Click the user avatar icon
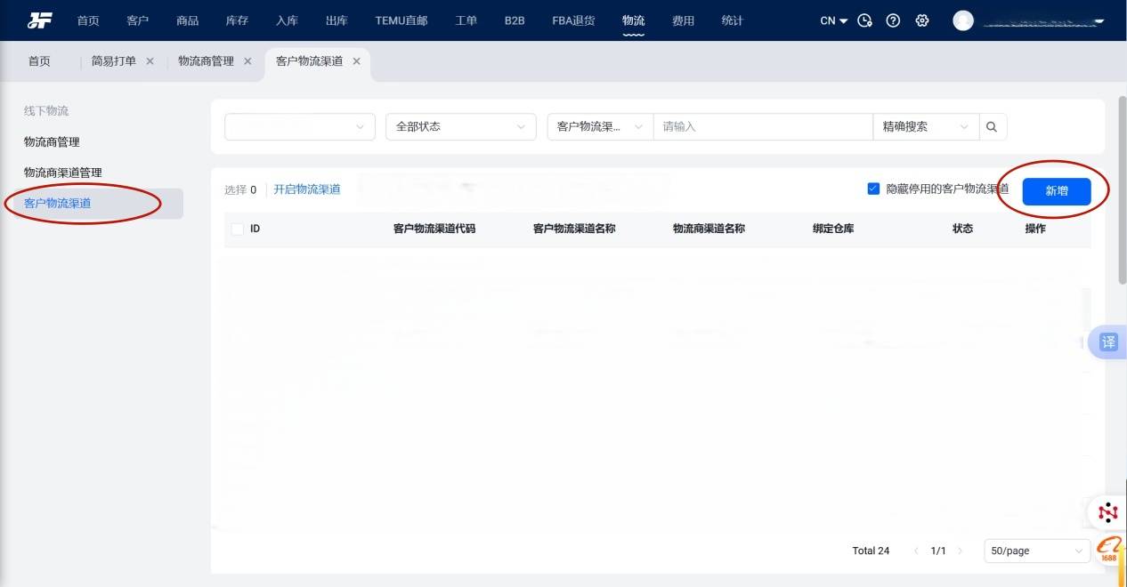This screenshot has width=1127, height=587. click(x=963, y=20)
